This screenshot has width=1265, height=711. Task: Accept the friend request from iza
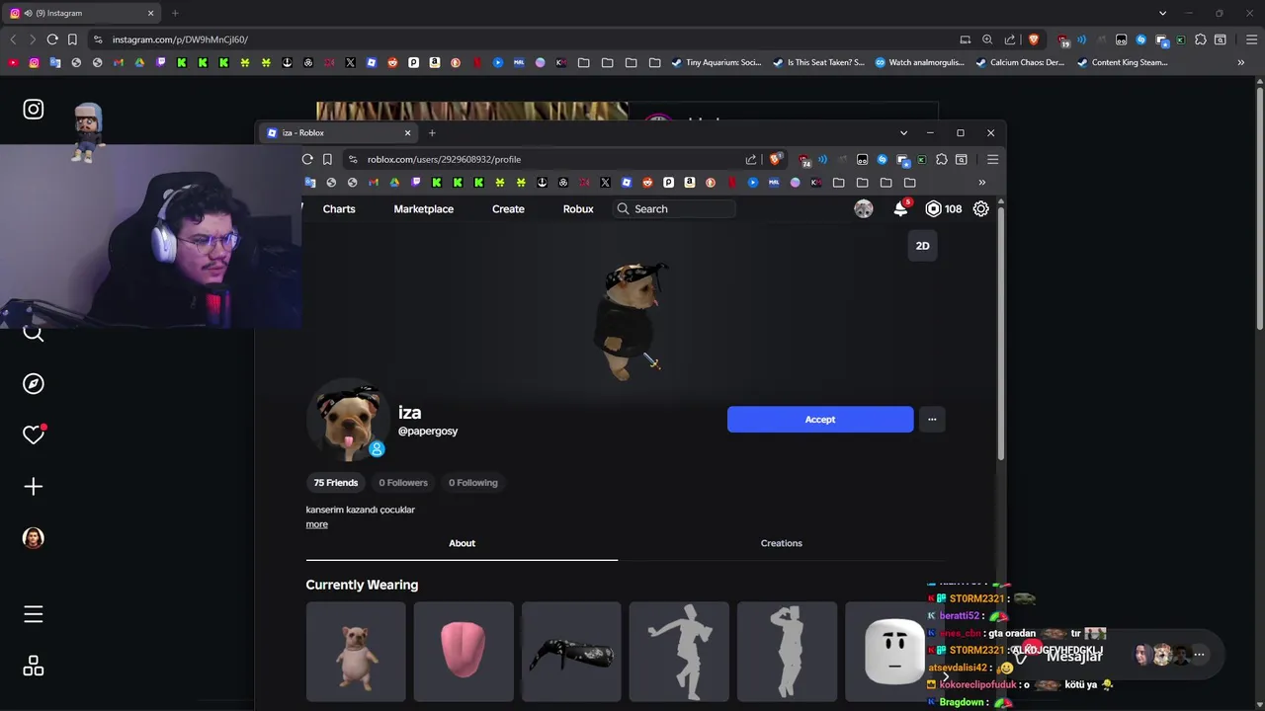pyautogui.click(x=820, y=420)
